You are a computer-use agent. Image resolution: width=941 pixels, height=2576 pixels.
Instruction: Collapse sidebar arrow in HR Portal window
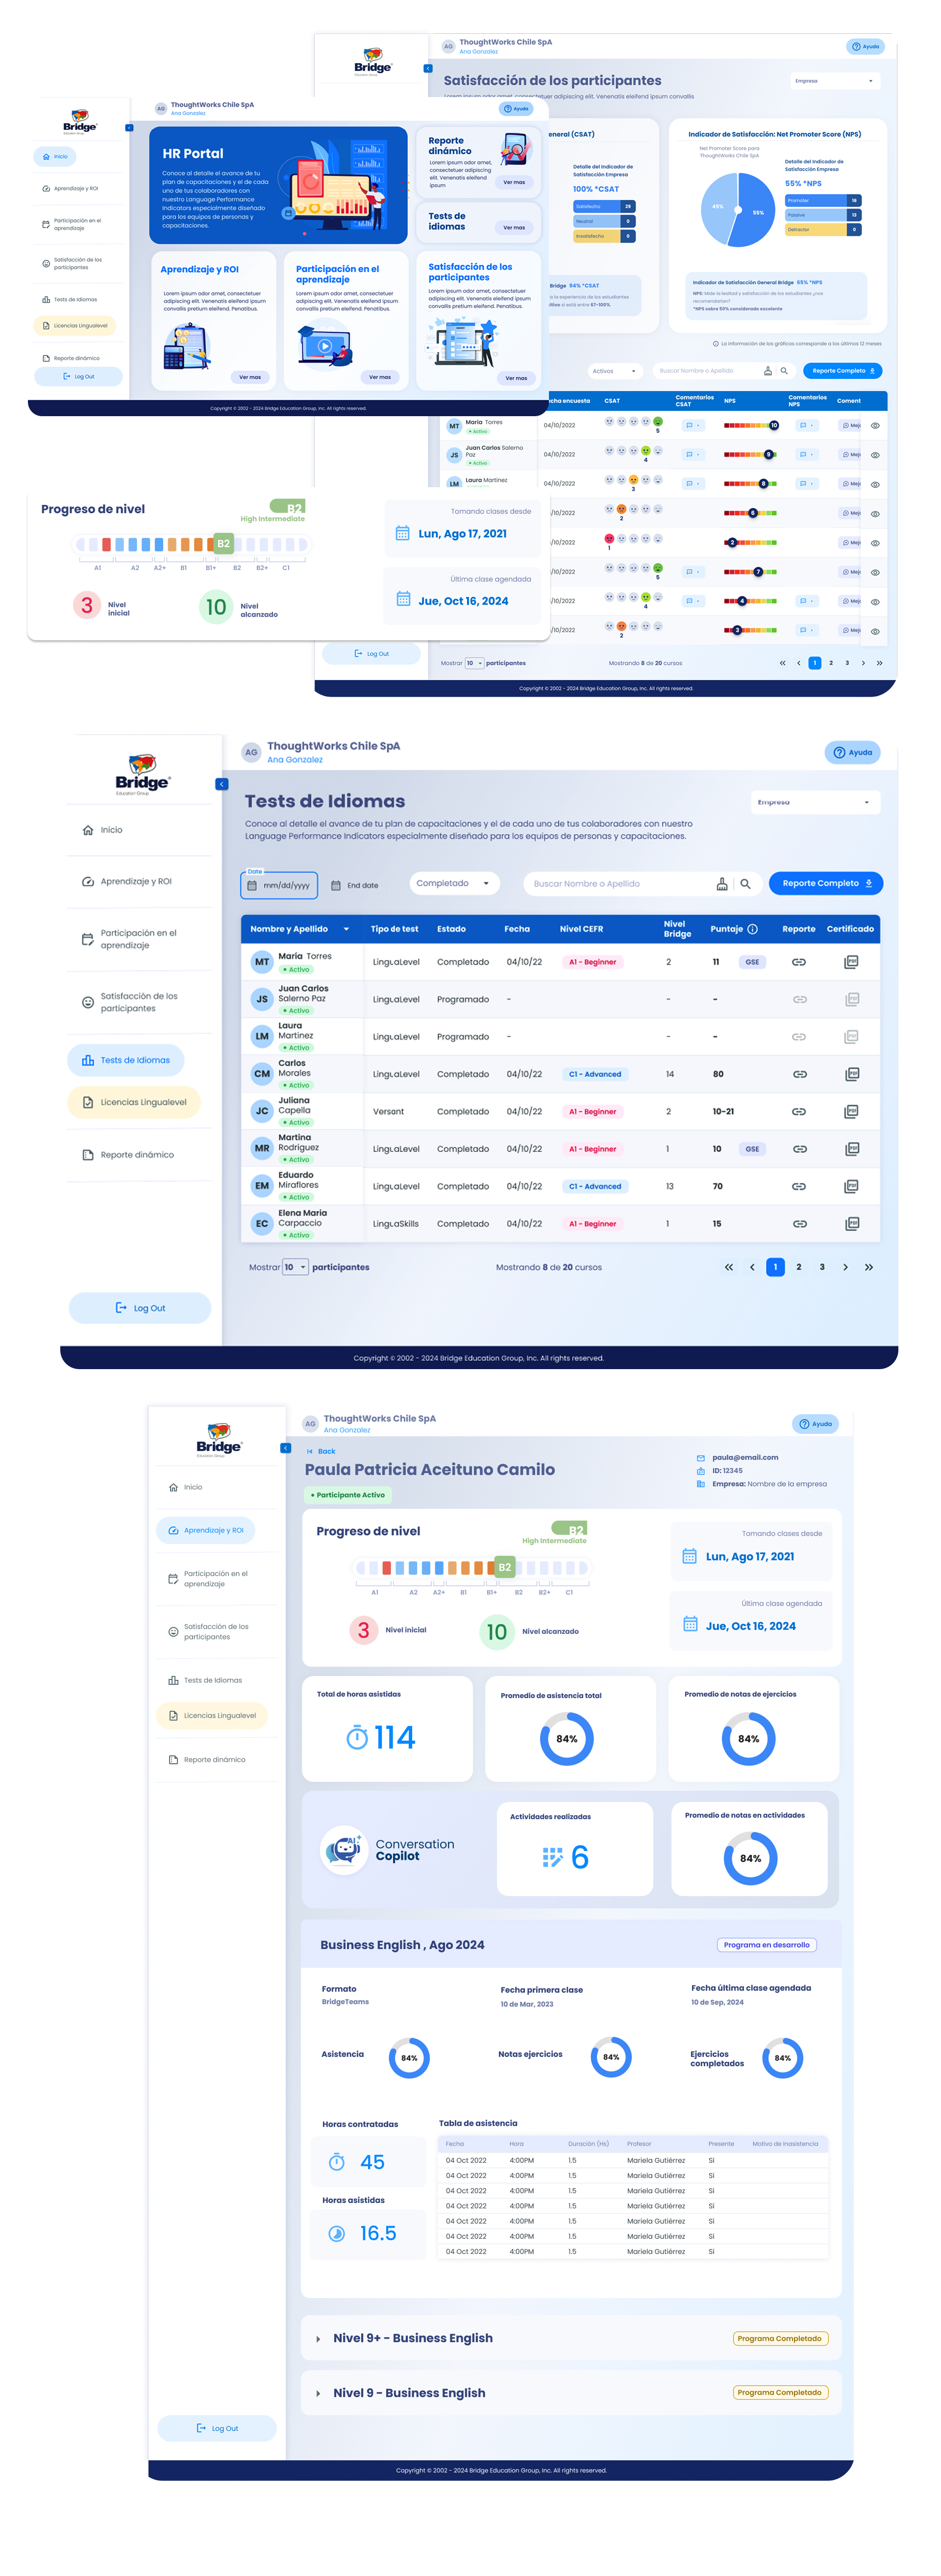(129, 128)
